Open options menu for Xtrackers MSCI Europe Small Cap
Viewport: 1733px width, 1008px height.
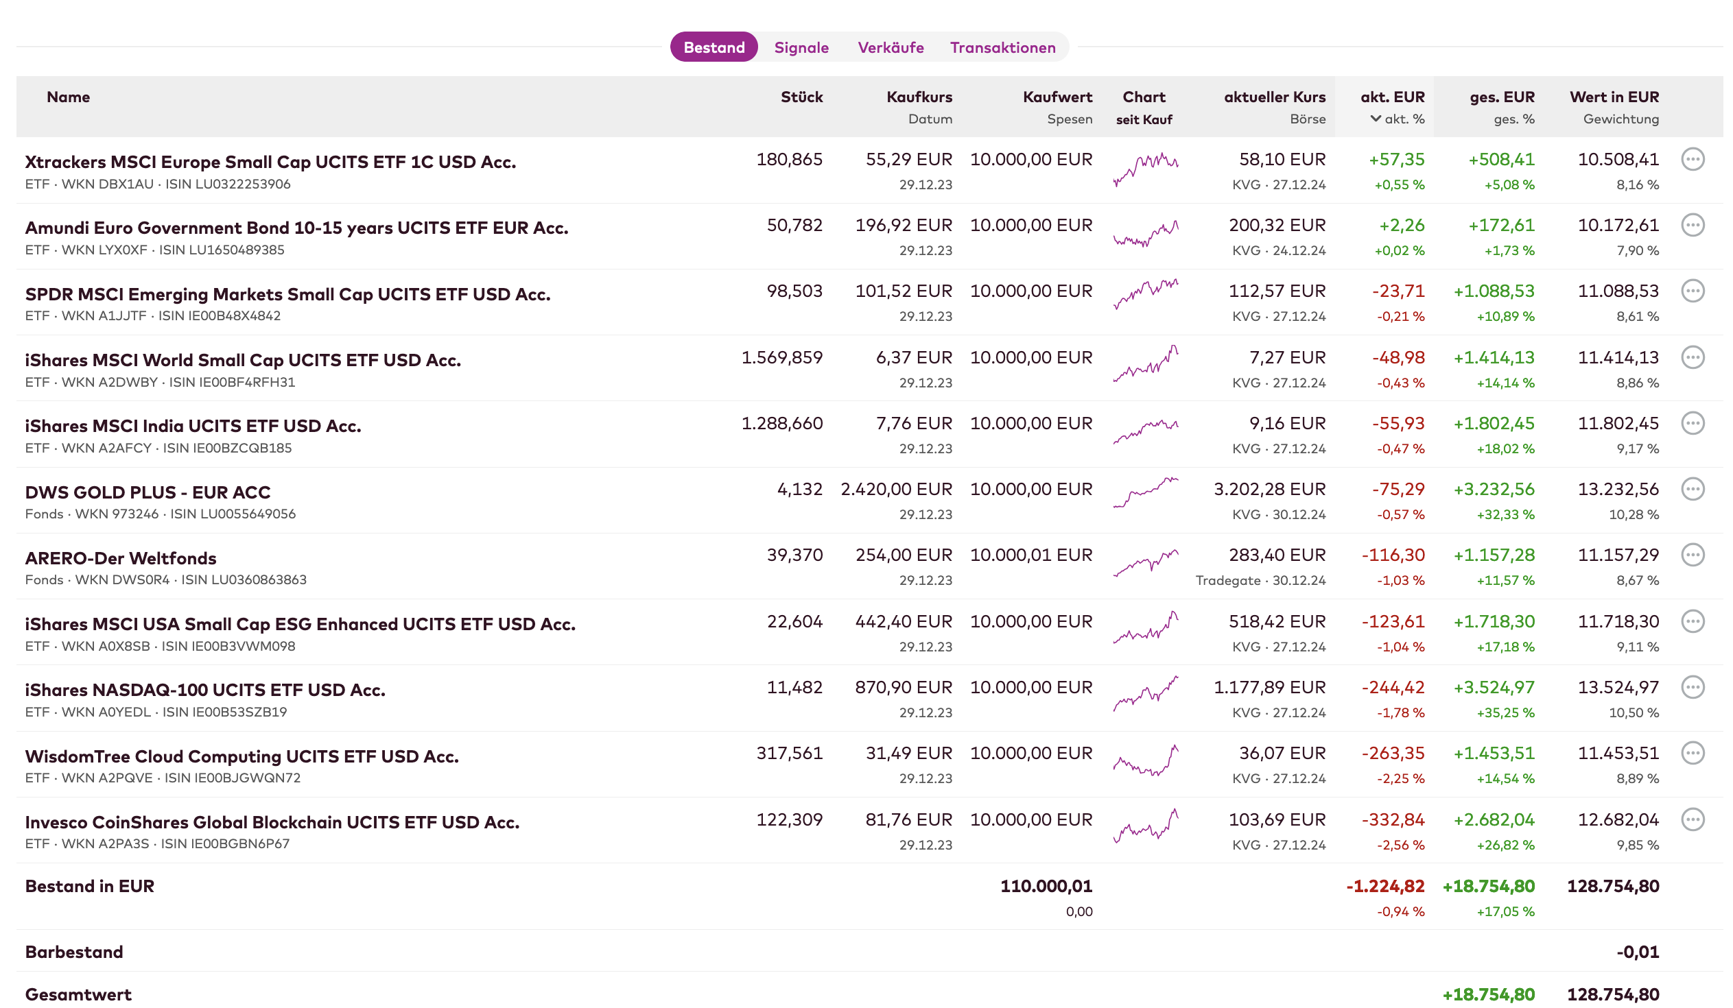click(x=1692, y=159)
